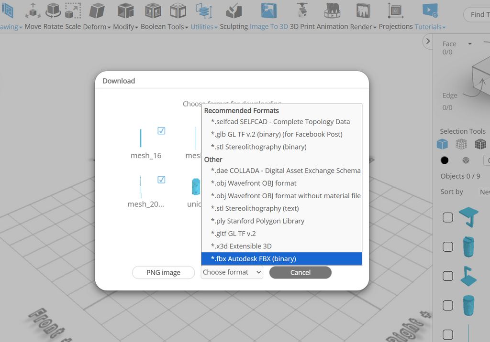This screenshot has height=342, width=490.
Task: Click Cancel in the Download dialog
Action: pos(300,273)
